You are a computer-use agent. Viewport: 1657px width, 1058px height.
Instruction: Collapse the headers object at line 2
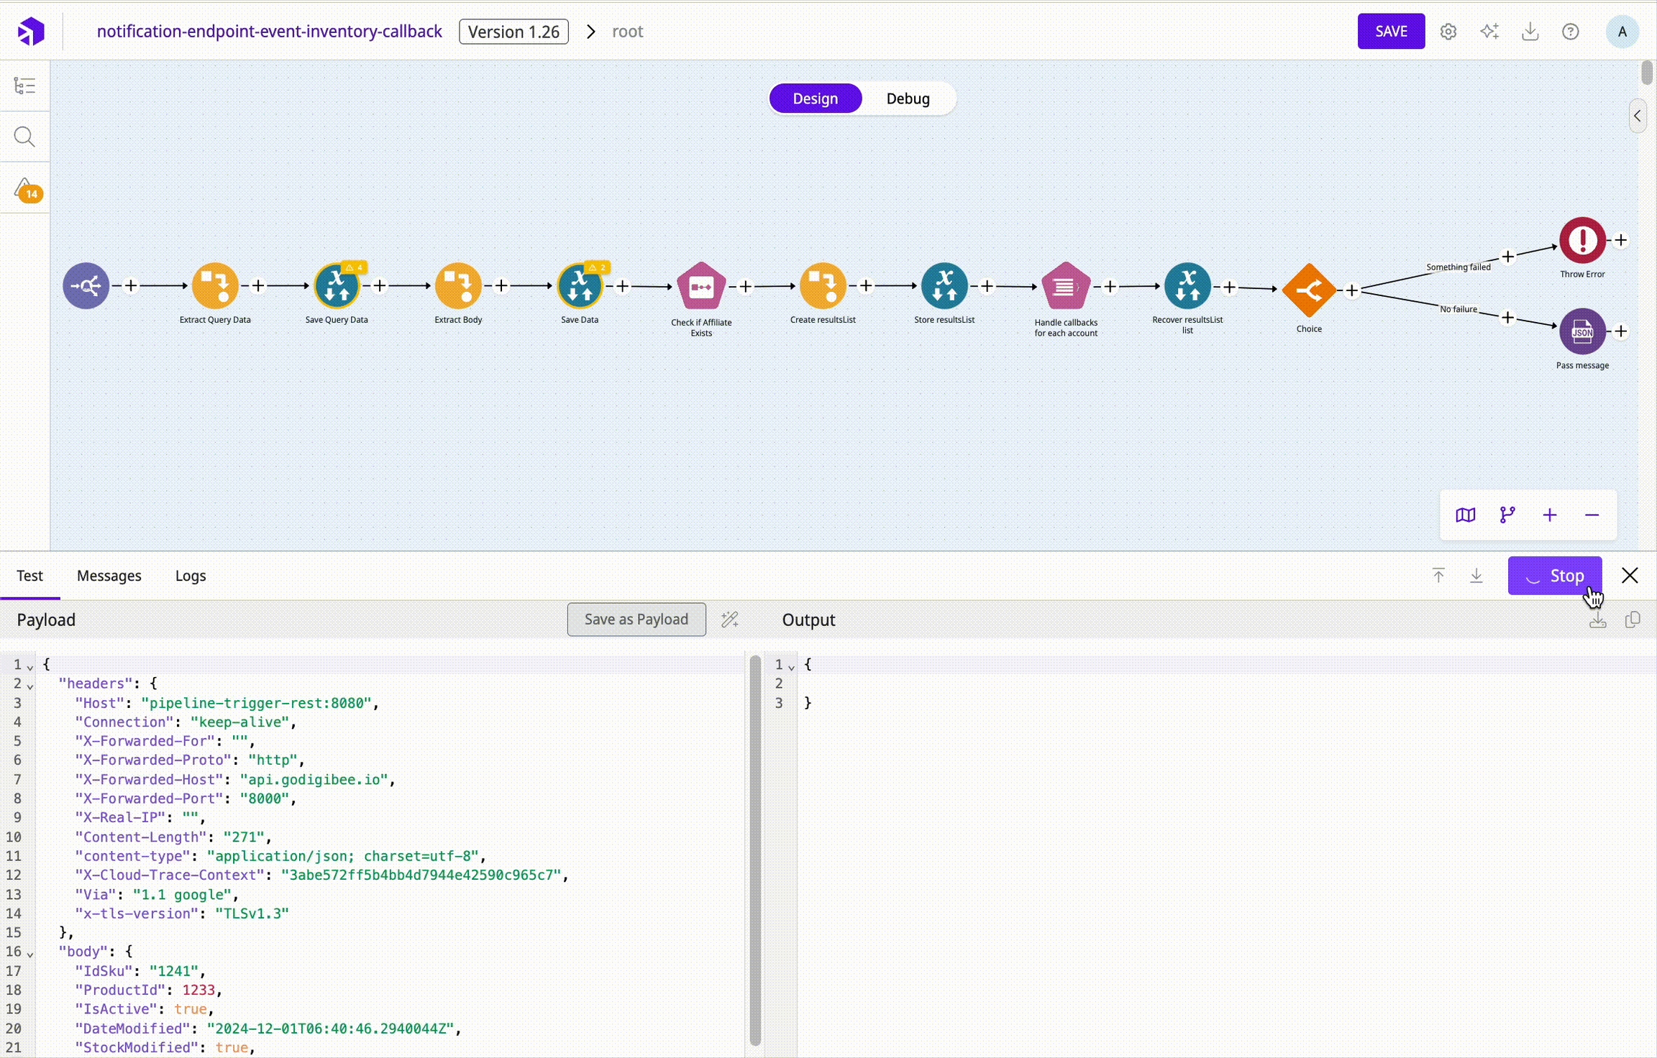coord(30,686)
